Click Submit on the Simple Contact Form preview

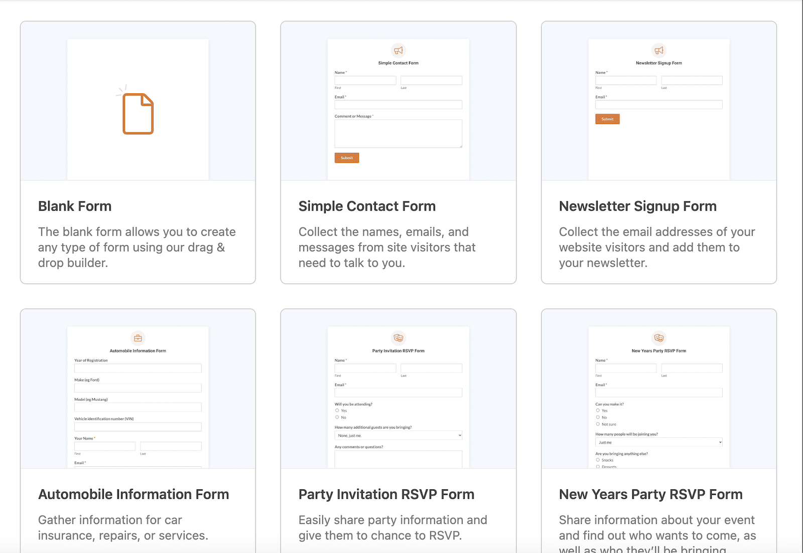pyautogui.click(x=347, y=157)
